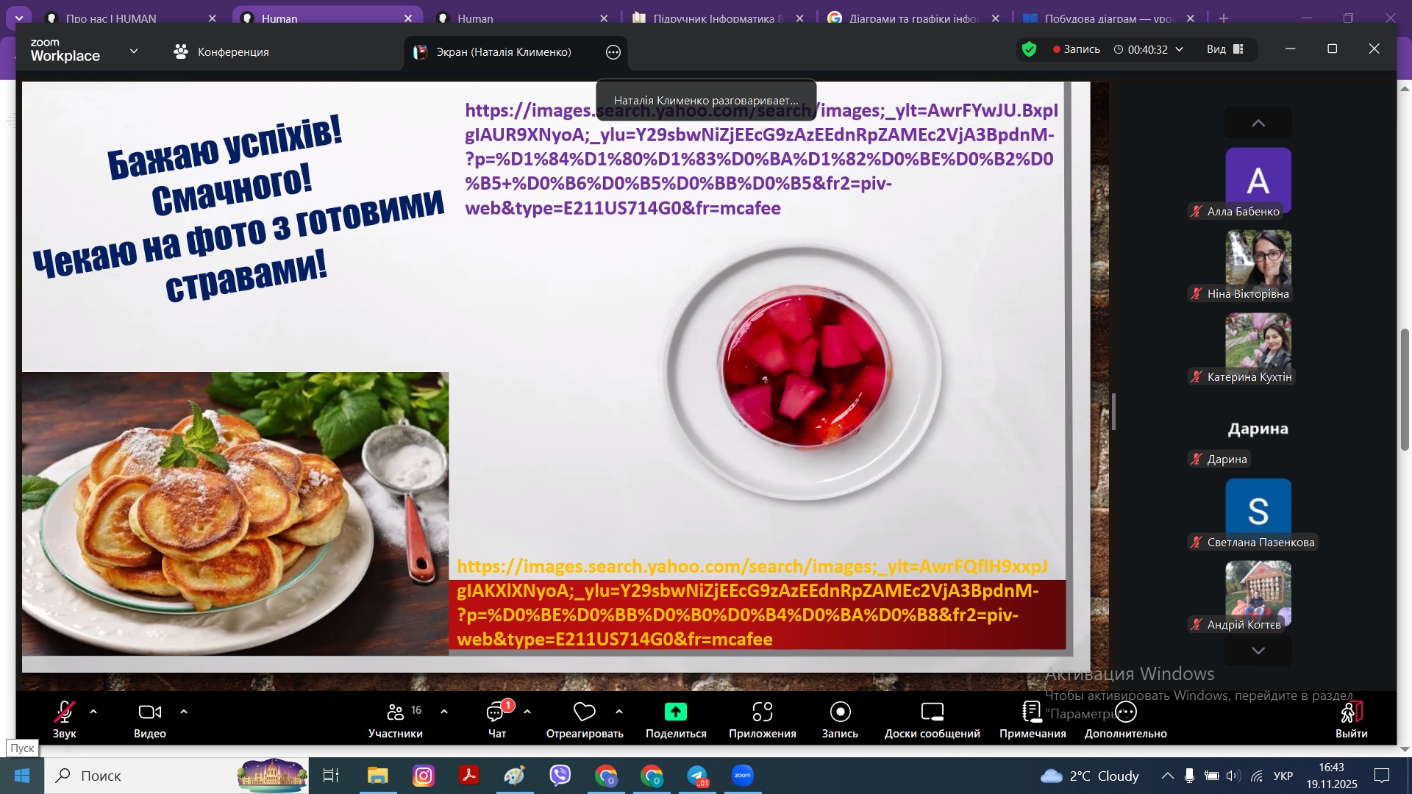Open the React hearts menu
This screenshot has height=794, width=1412.
pyautogui.click(x=584, y=712)
